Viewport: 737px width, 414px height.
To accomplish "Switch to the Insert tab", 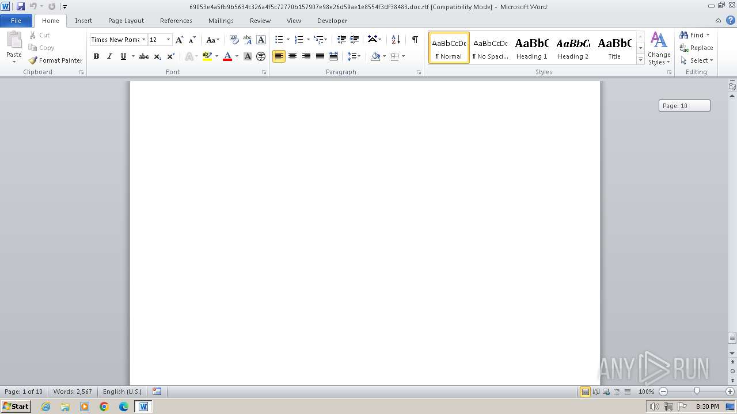I will pyautogui.click(x=83, y=21).
